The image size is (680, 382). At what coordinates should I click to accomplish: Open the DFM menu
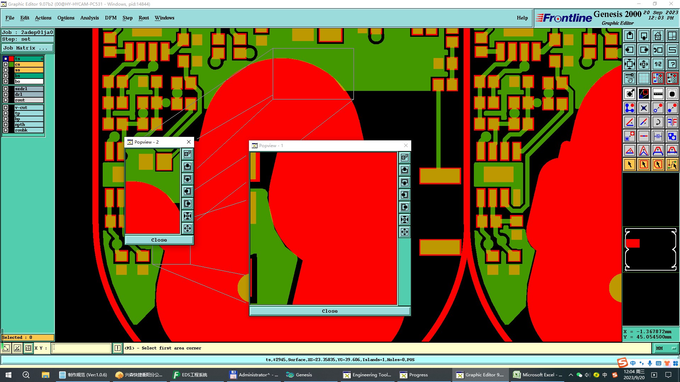coord(110,18)
